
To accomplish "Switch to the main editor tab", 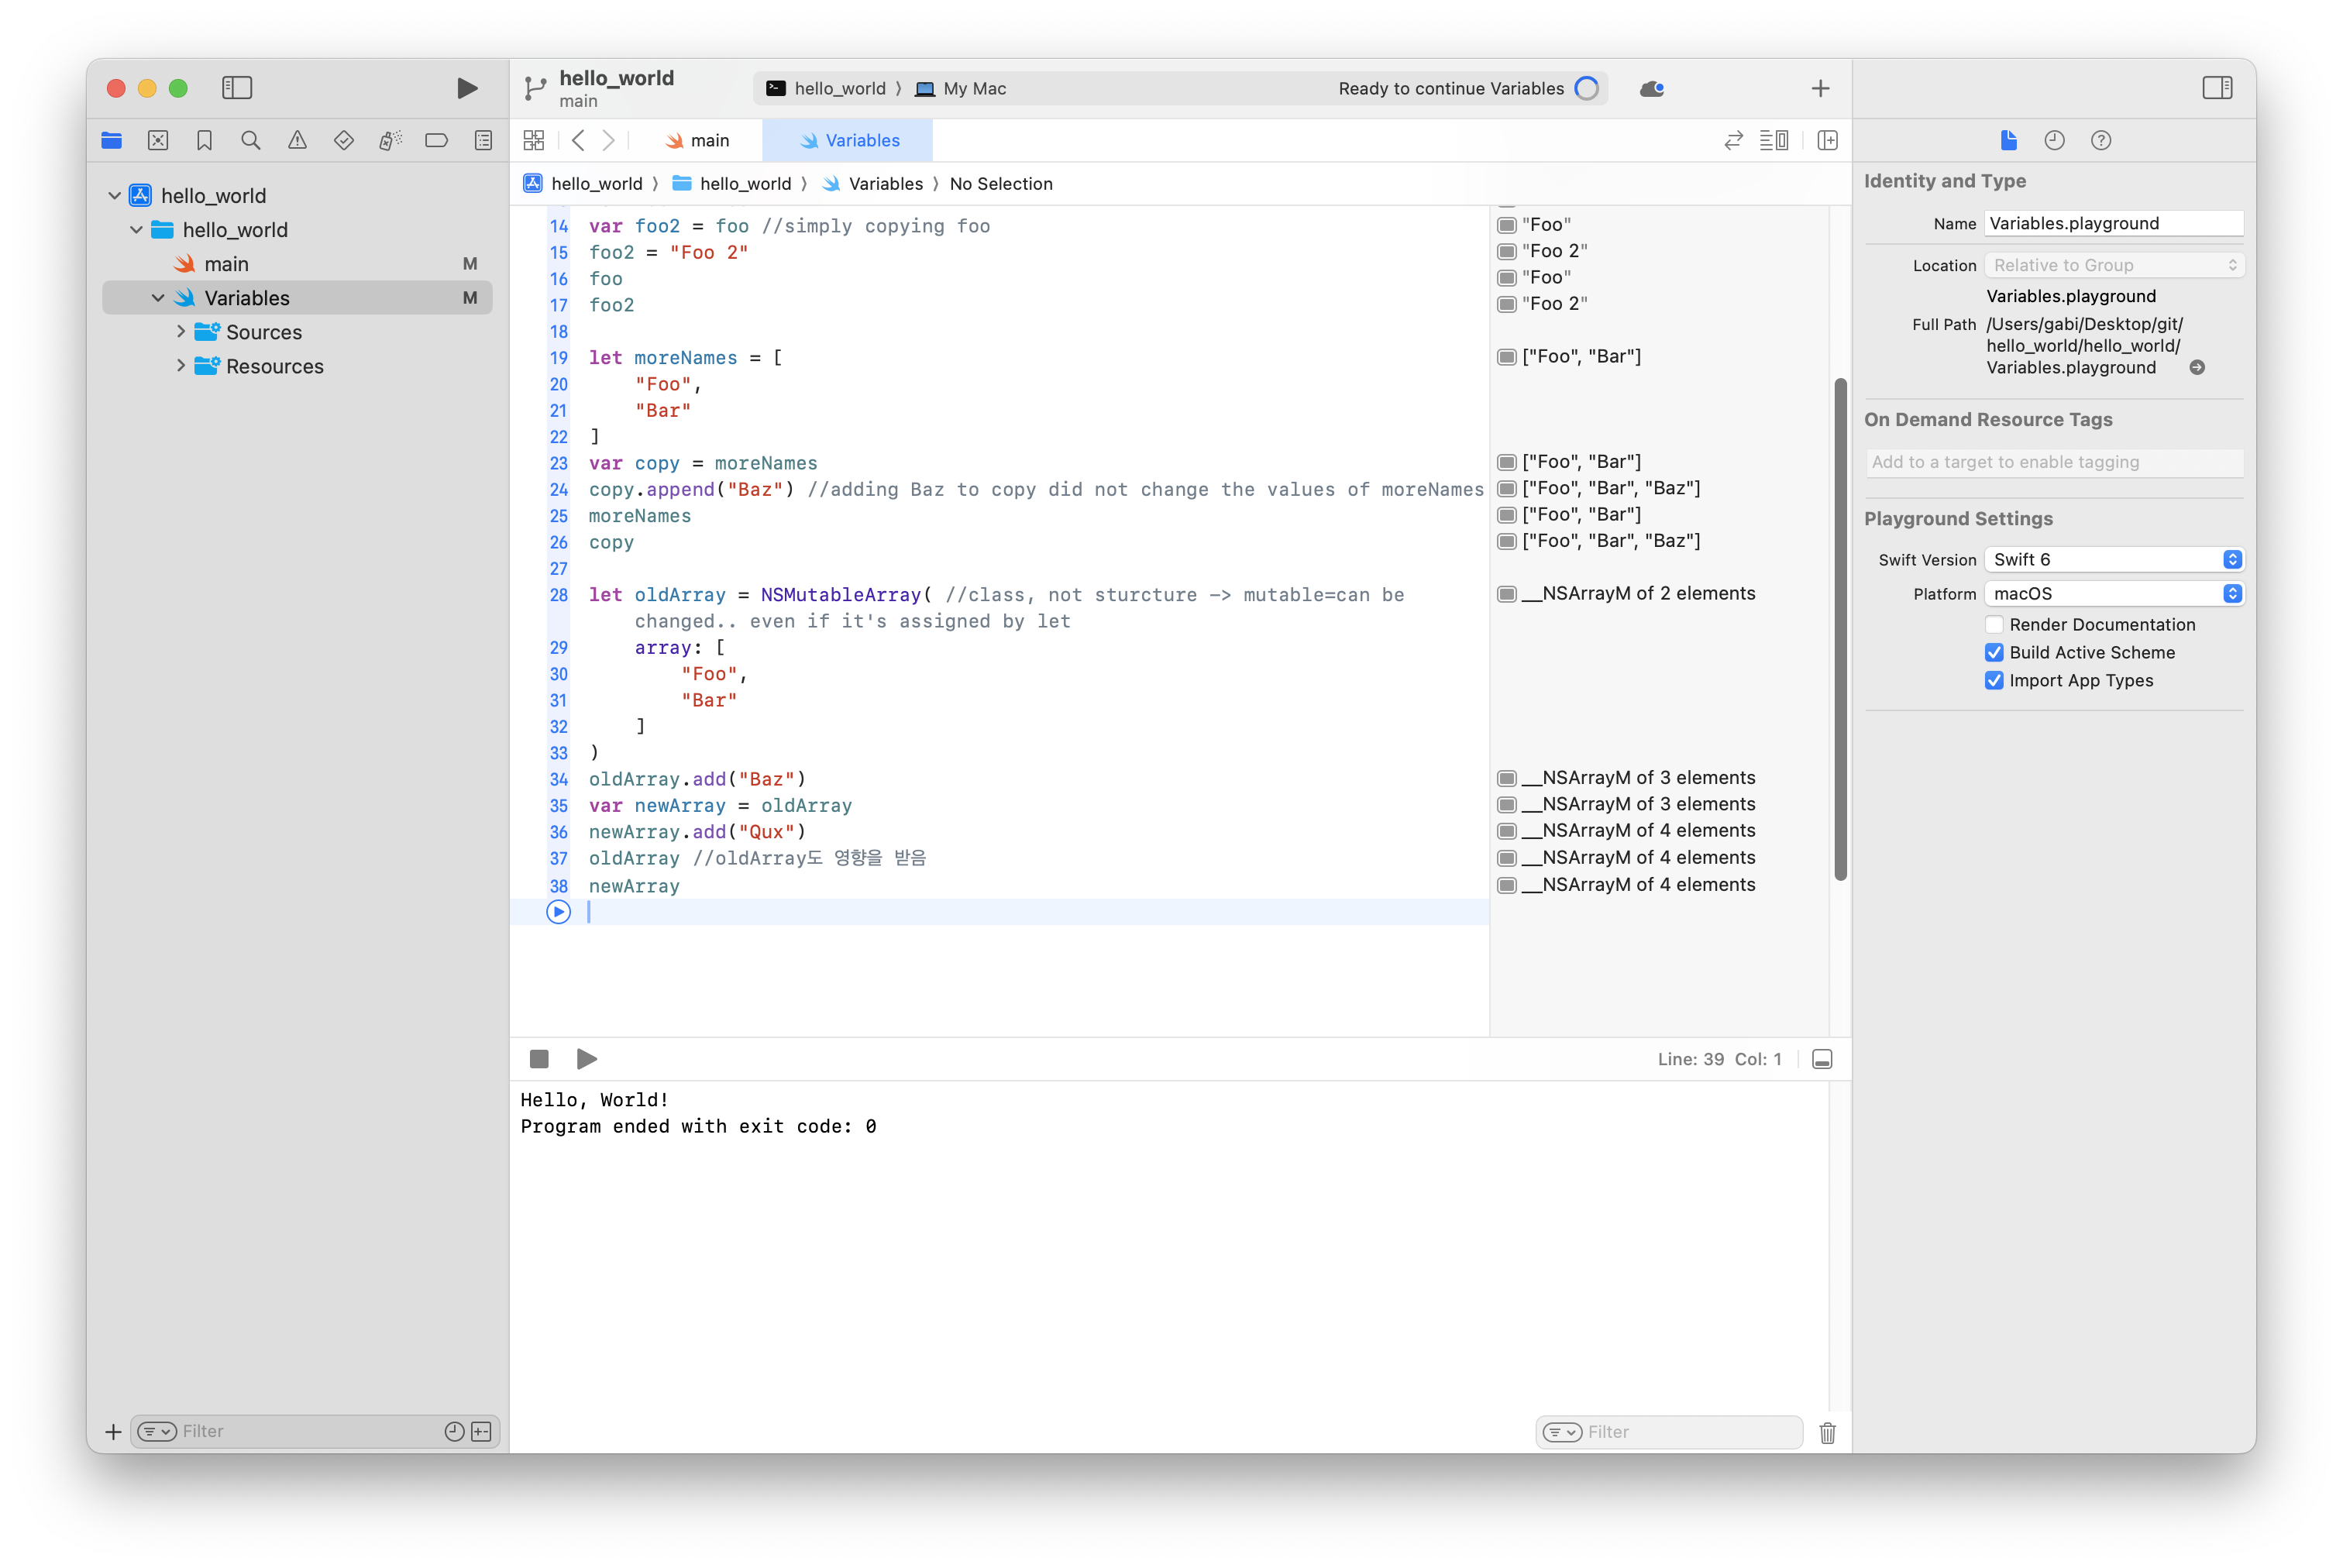I will (x=698, y=141).
